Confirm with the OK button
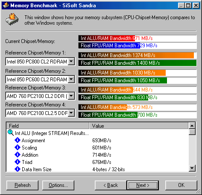The width and height of the screenshot is (202, 195). click(x=181, y=185)
